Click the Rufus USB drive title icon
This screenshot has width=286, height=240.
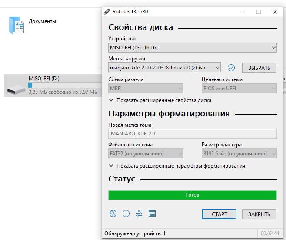[107, 12]
